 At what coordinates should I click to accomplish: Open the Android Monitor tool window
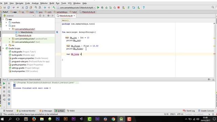26,111
